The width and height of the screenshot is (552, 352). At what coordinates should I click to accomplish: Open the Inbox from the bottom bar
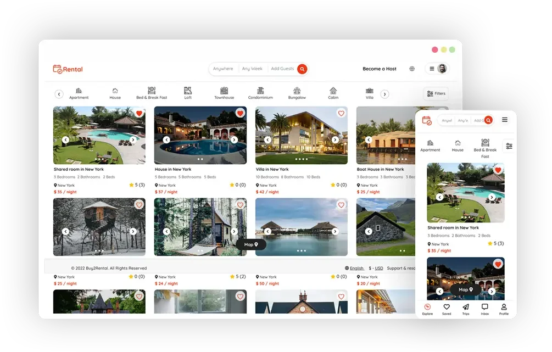pos(484,309)
